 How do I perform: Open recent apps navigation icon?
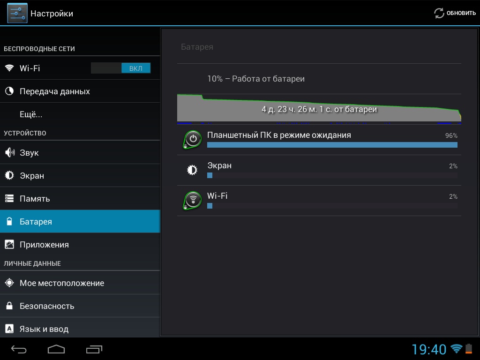point(94,349)
